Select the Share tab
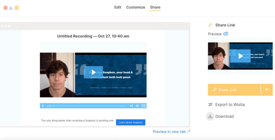 [x=155, y=7]
